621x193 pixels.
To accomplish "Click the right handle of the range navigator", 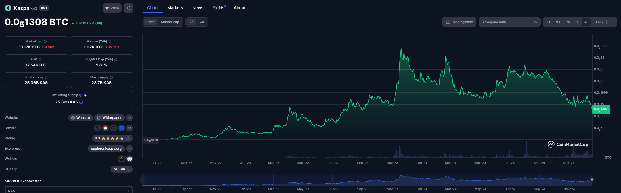I will coord(592,180).
